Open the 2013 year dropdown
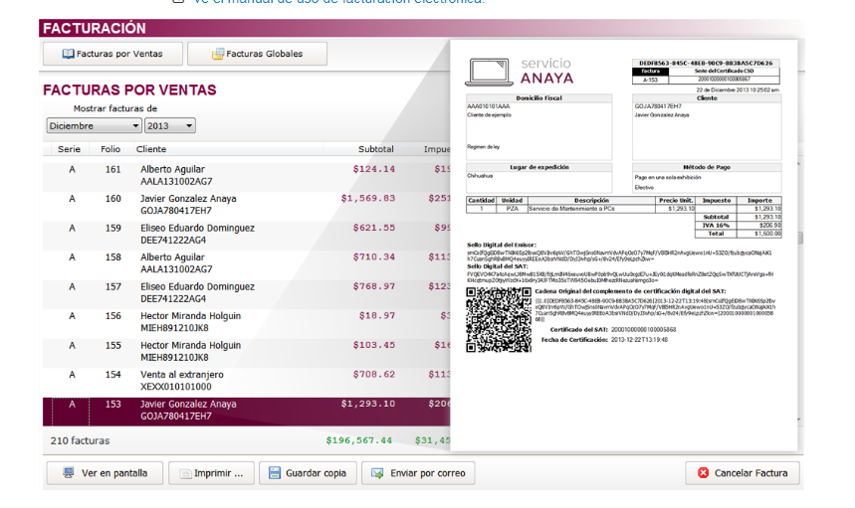The image size is (855, 508). (170, 126)
